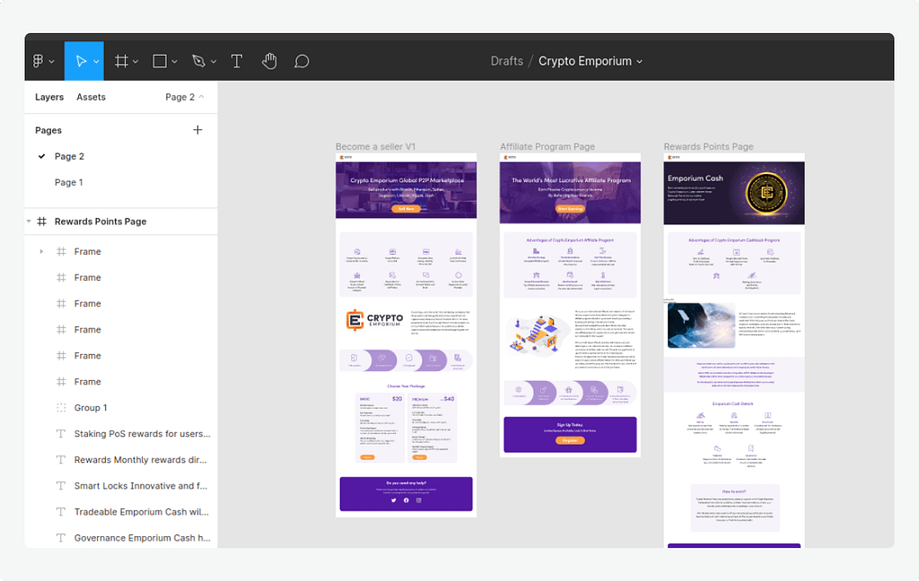The height and width of the screenshot is (581, 919).
Task: Open the Crypto Emporium file name dropdown
Action: click(639, 62)
